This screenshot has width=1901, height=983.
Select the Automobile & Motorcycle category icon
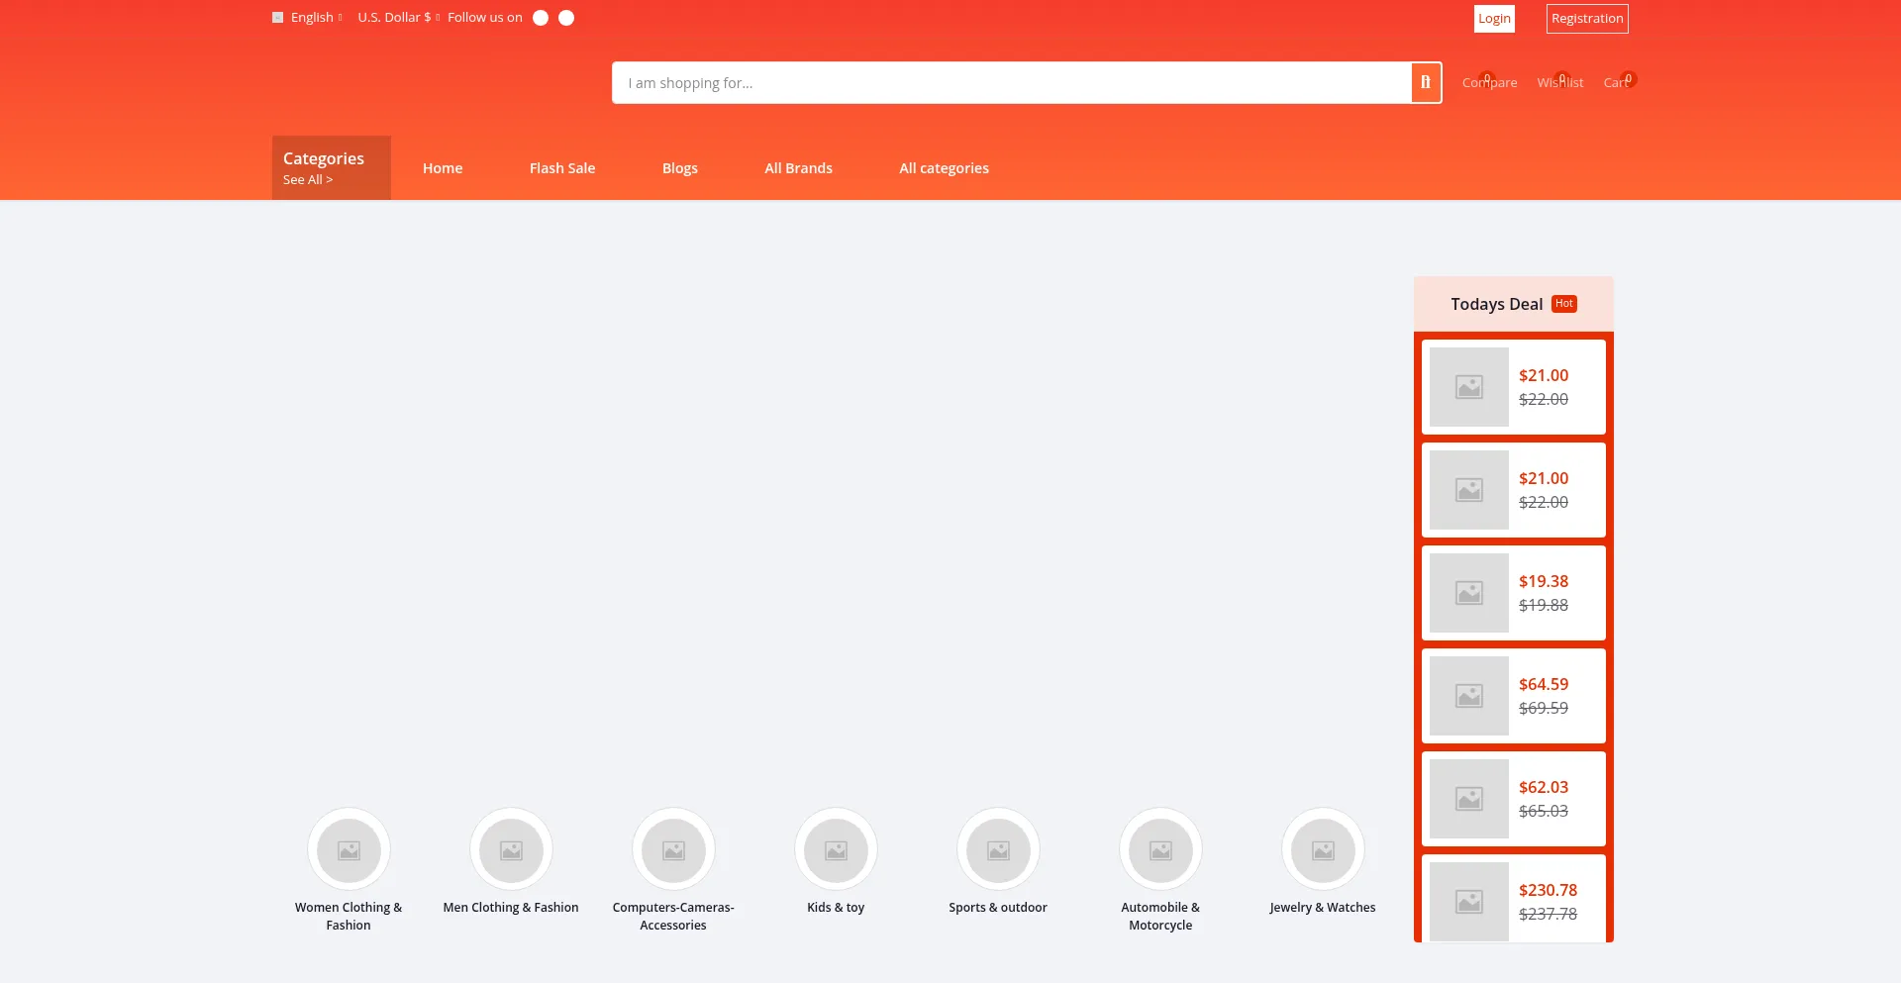(1160, 849)
